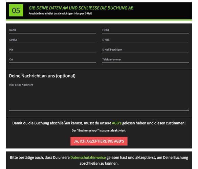Image resolution: width=198 pixels, height=169 pixels.
Task: Click the 'Hier deine Nachricht' text area
Action: (x=99, y=96)
